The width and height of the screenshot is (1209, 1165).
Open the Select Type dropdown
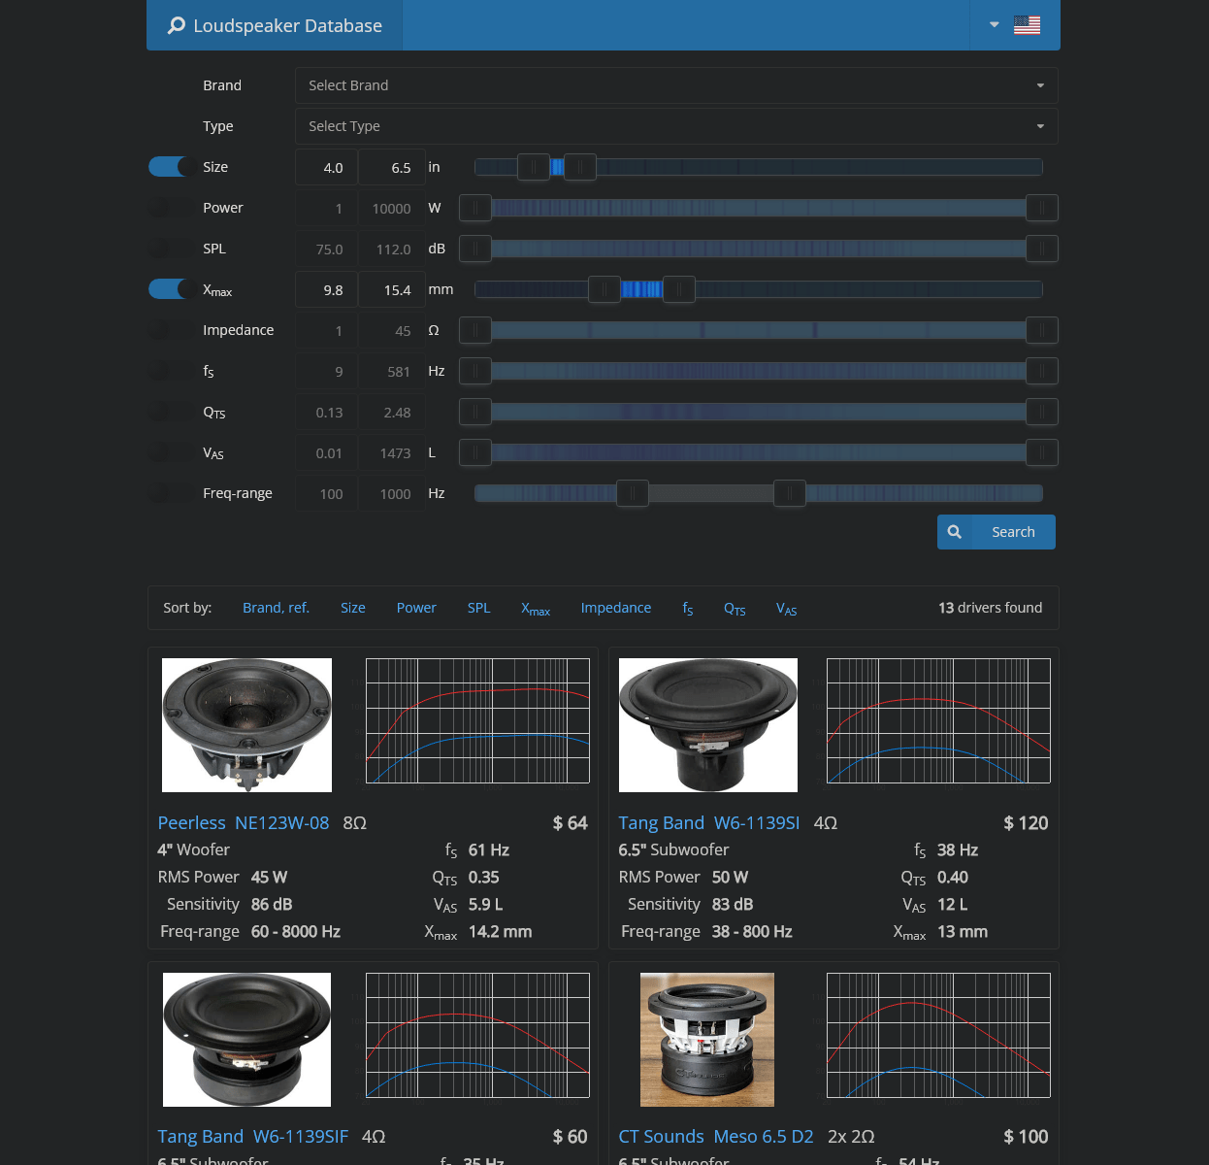click(x=676, y=126)
